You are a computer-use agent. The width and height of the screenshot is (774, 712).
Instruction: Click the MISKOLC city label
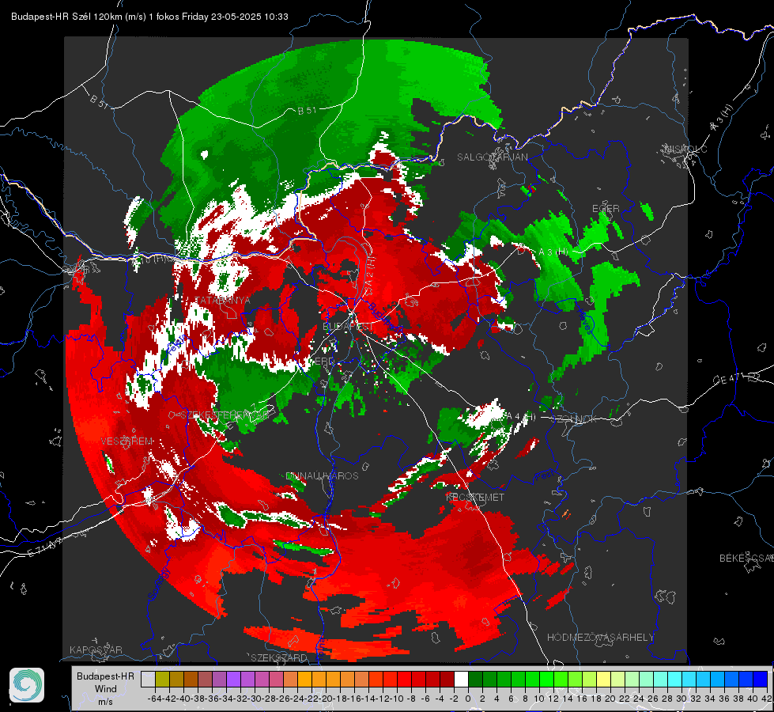(686, 150)
